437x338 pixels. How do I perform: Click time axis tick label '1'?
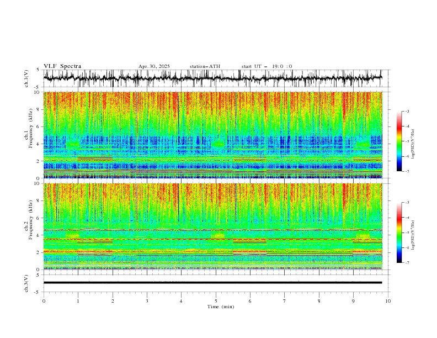[x=78, y=301]
